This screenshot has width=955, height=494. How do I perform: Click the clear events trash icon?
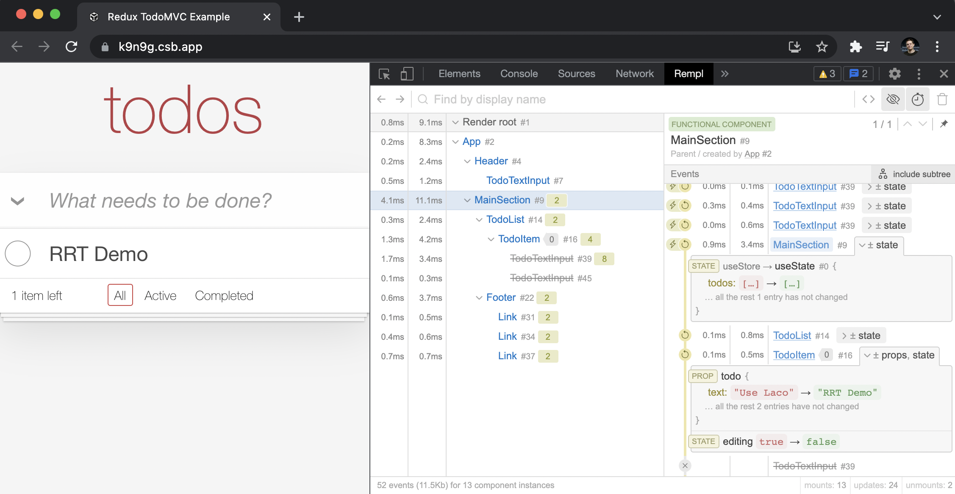coord(942,100)
